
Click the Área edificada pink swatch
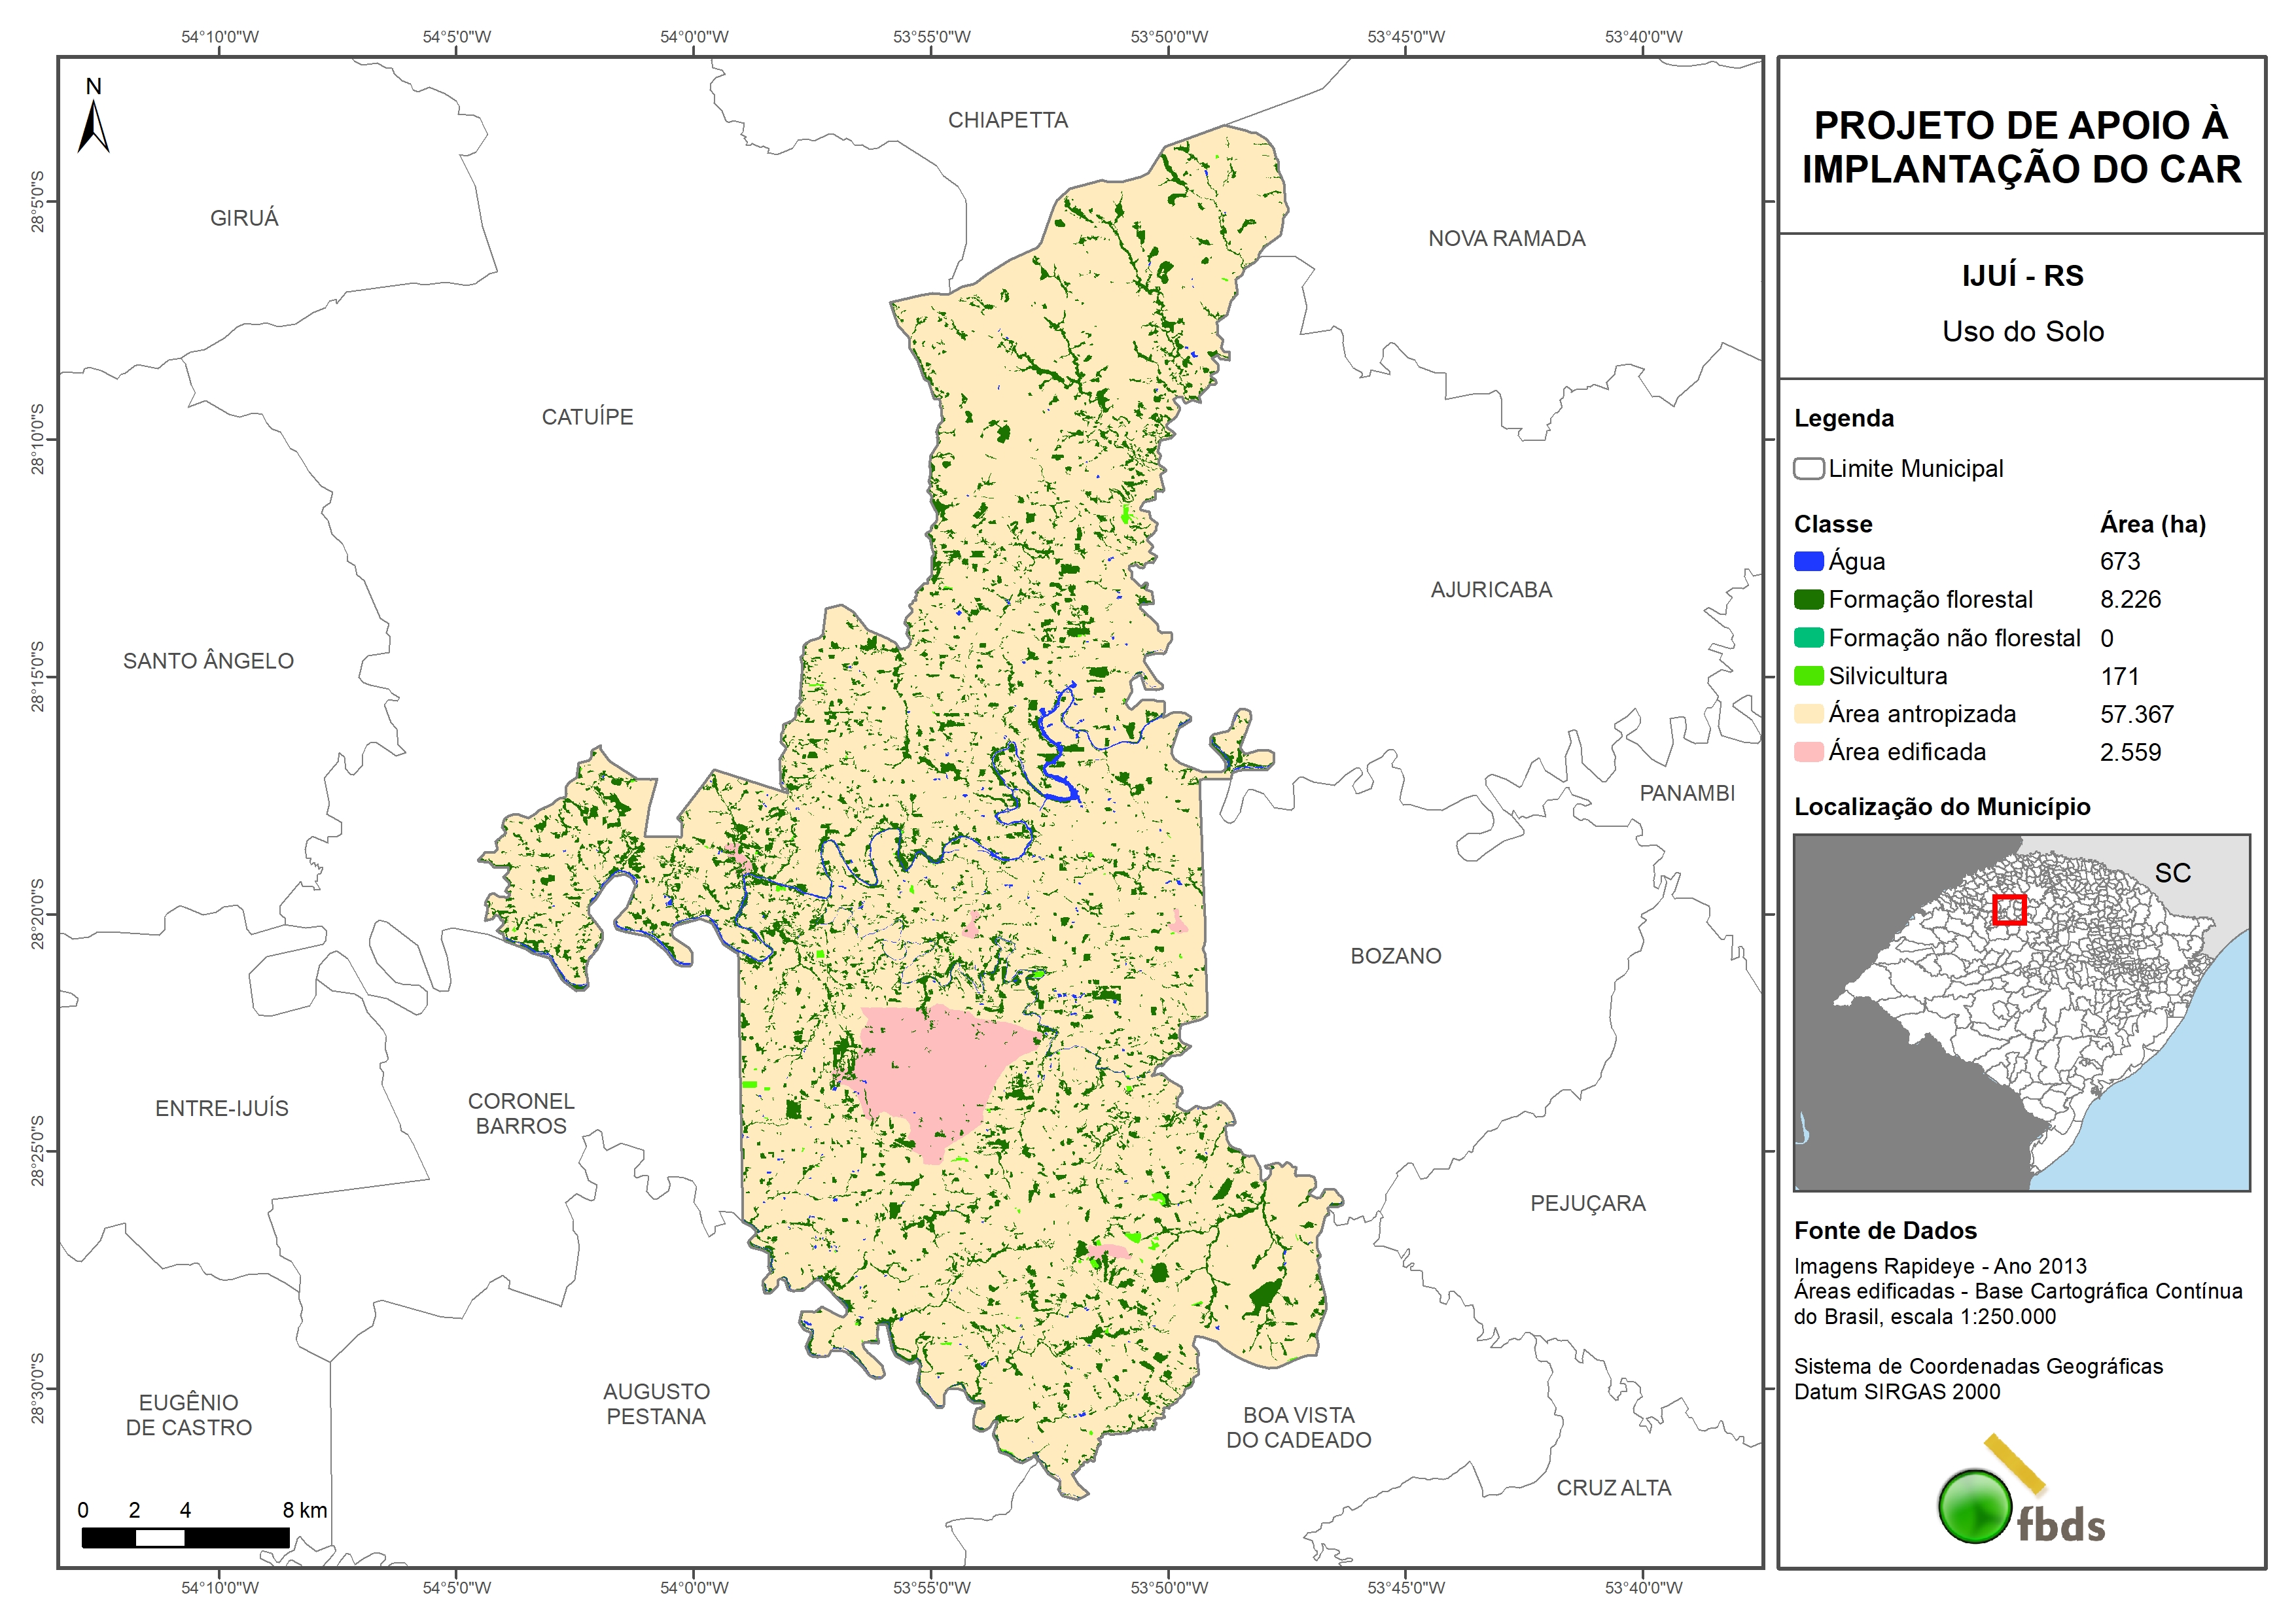1808,752
